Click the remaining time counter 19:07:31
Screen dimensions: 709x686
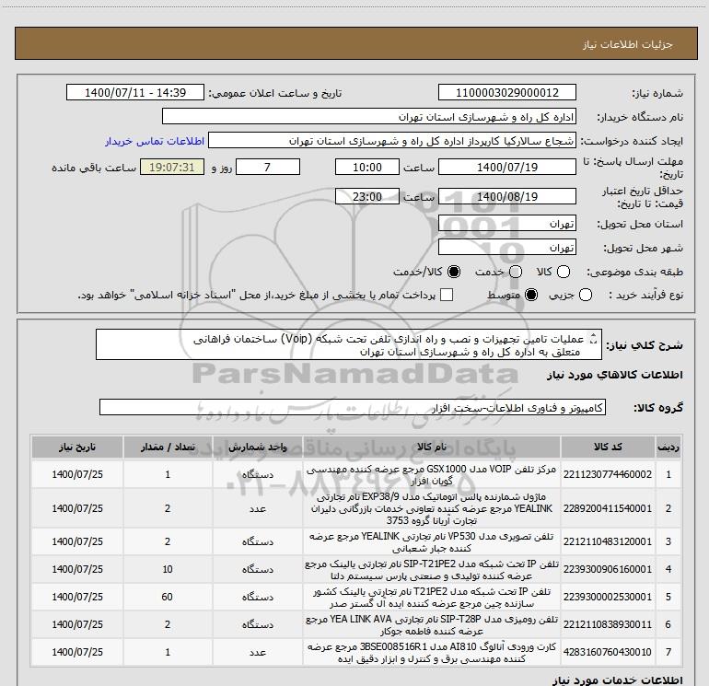(x=172, y=168)
